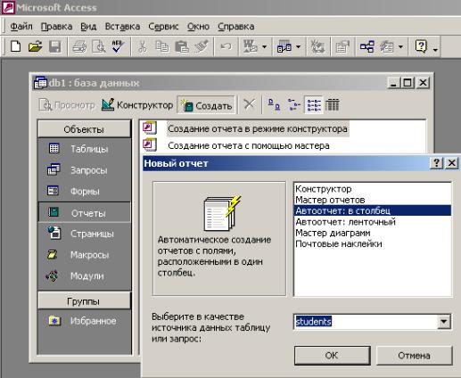Select Таблицы in the objects pane
461x378 pixels.
(84, 149)
